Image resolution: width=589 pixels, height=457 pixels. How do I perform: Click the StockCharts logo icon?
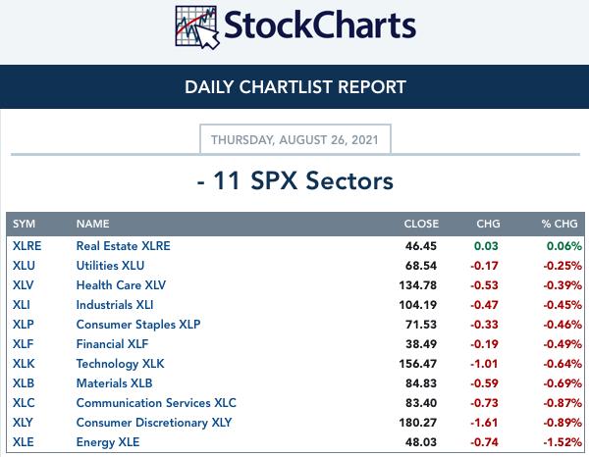pos(197,27)
